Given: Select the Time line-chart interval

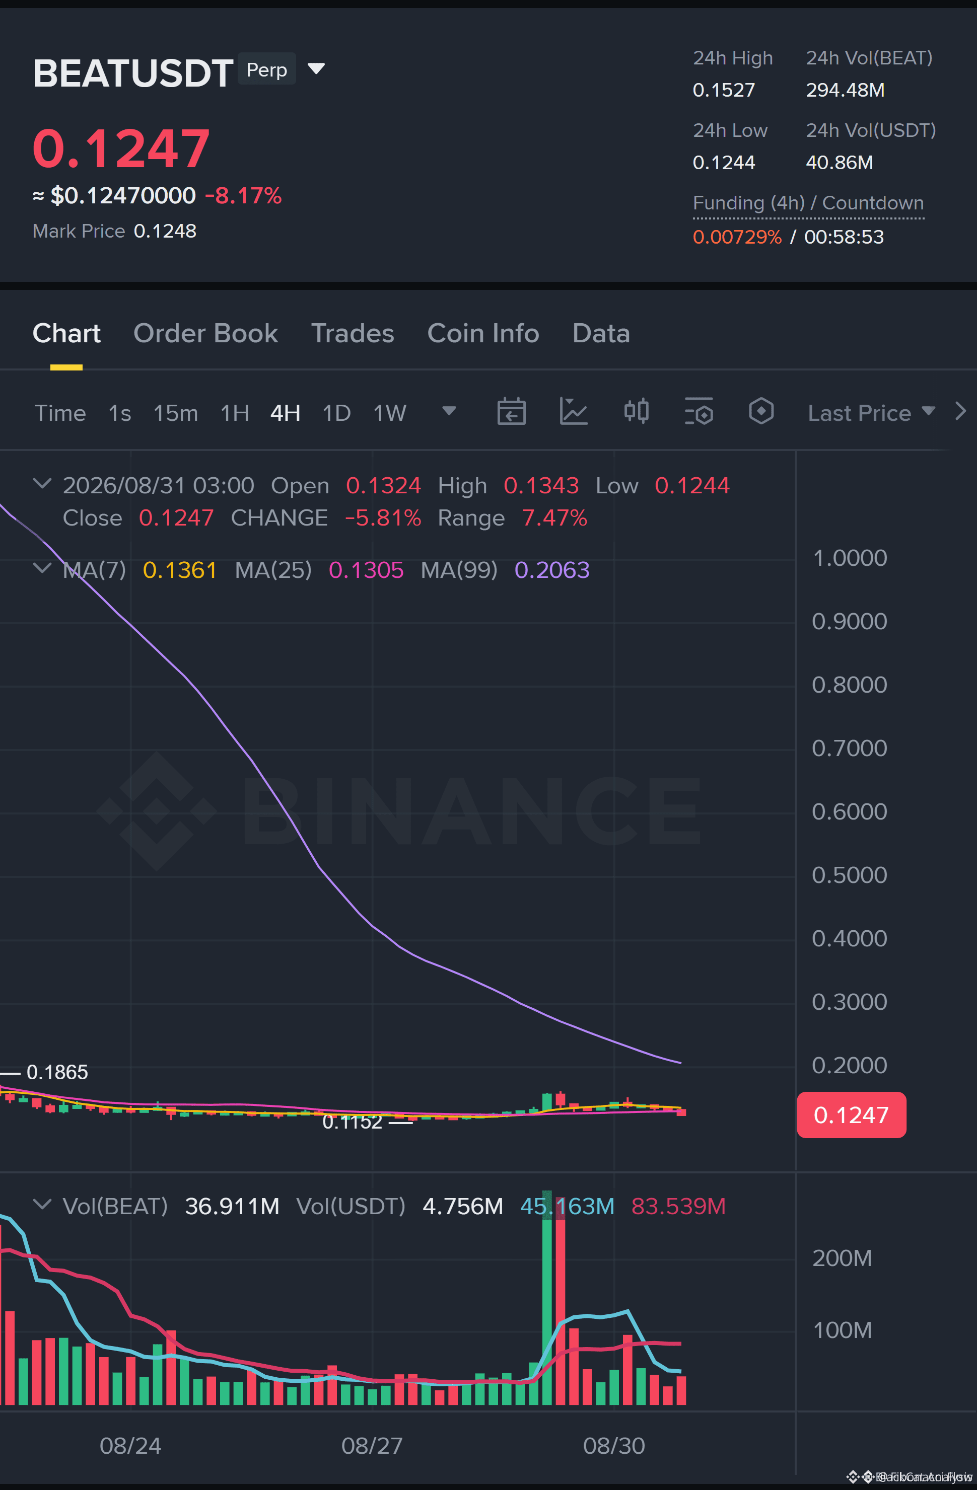Looking at the screenshot, I should point(60,413).
